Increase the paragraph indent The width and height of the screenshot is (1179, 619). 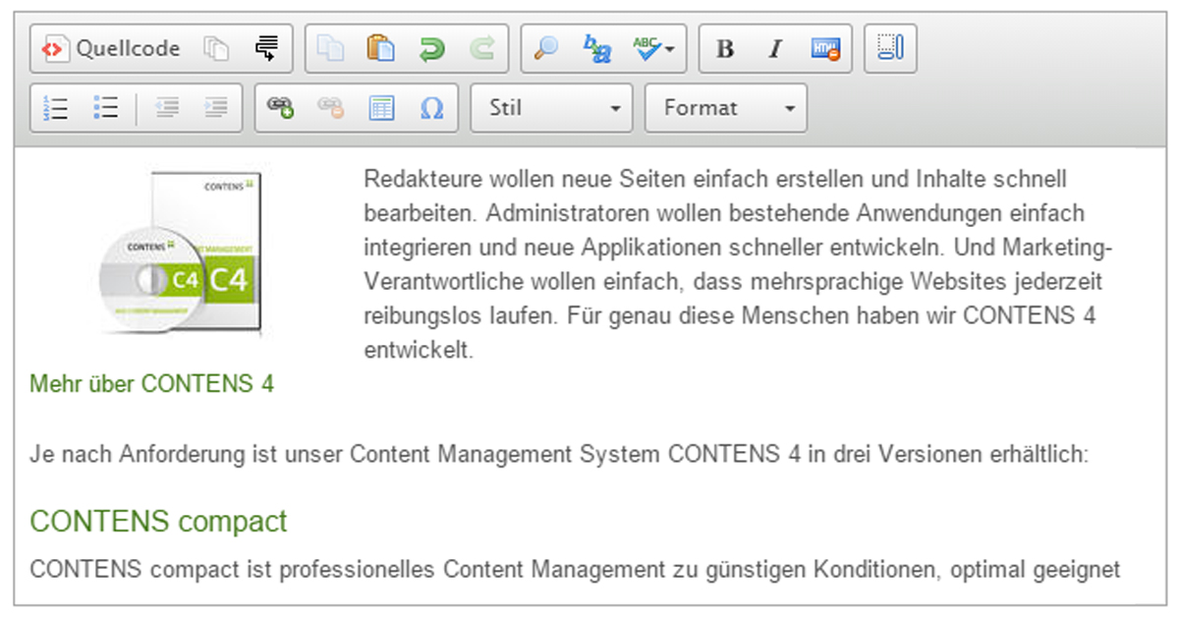tap(216, 108)
